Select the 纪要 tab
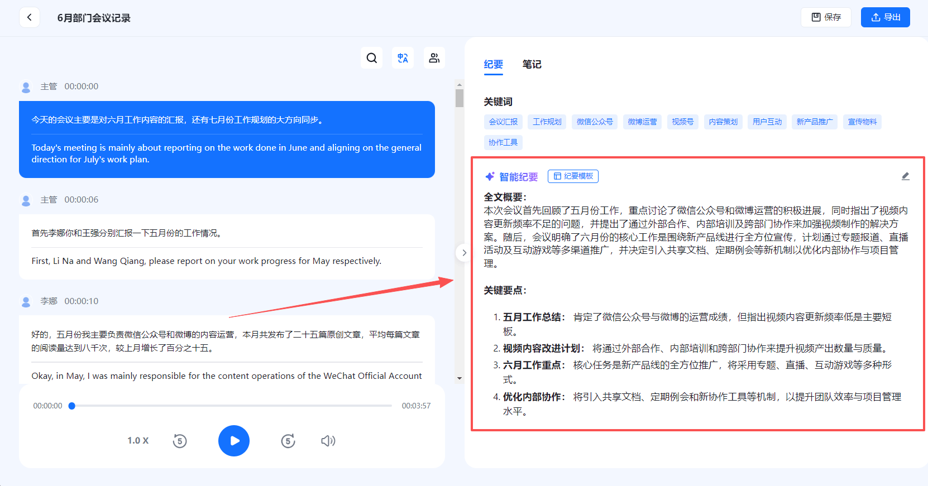This screenshot has height=486, width=928. coord(493,65)
